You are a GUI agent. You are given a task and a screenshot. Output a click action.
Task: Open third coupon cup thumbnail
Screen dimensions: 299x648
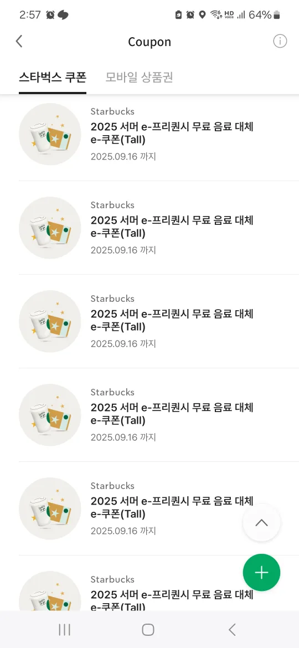pyautogui.click(x=50, y=321)
